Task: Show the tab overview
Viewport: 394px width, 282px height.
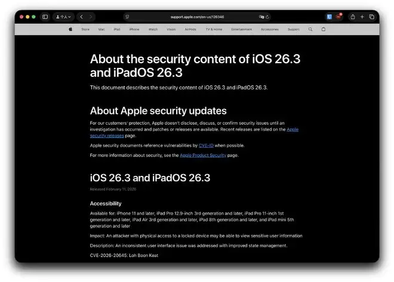Action: (x=371, y=17)
